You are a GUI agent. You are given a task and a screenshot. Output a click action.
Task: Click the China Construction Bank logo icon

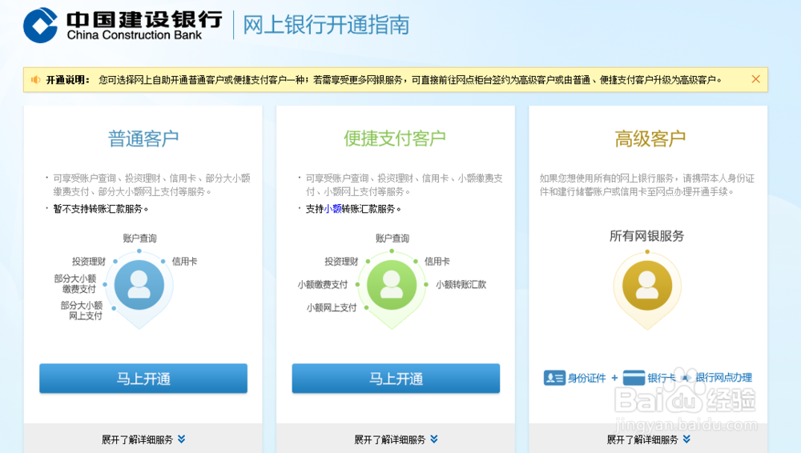(40, 25)
